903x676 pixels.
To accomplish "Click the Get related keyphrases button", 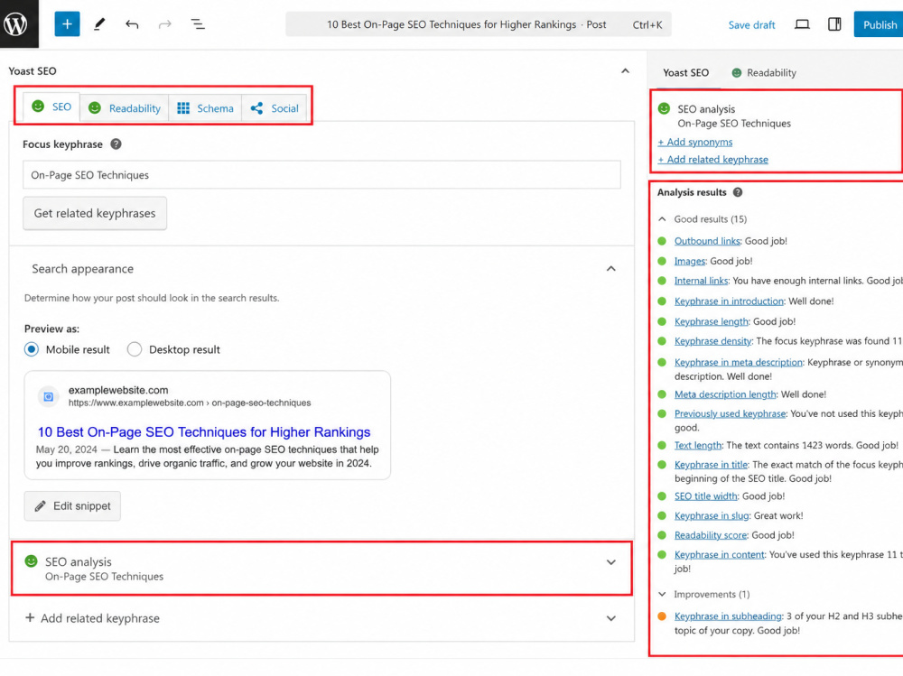I will tap(95, 214).
